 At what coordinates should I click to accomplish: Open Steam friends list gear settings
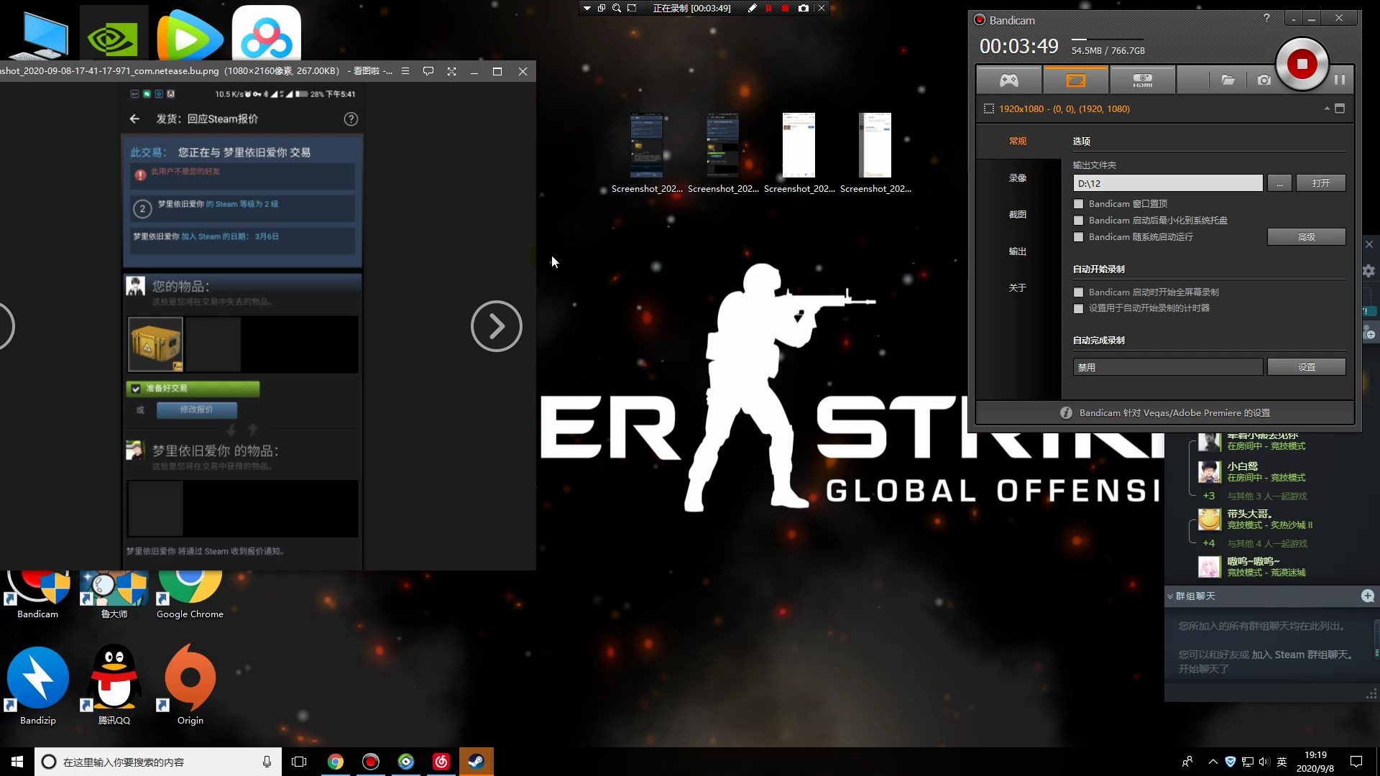[x=1368, y=271]
